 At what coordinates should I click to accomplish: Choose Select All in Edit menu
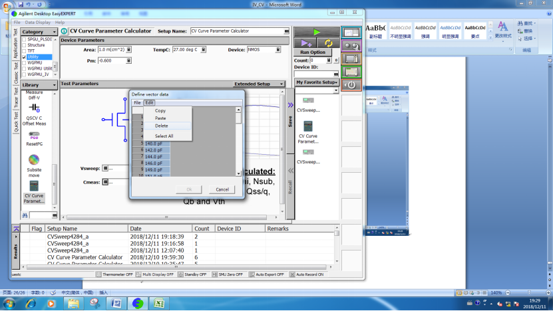click(x=164, y=136)
